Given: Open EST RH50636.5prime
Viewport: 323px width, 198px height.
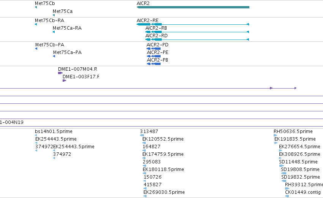Looking at the screenshot, I should coord(293,131).
